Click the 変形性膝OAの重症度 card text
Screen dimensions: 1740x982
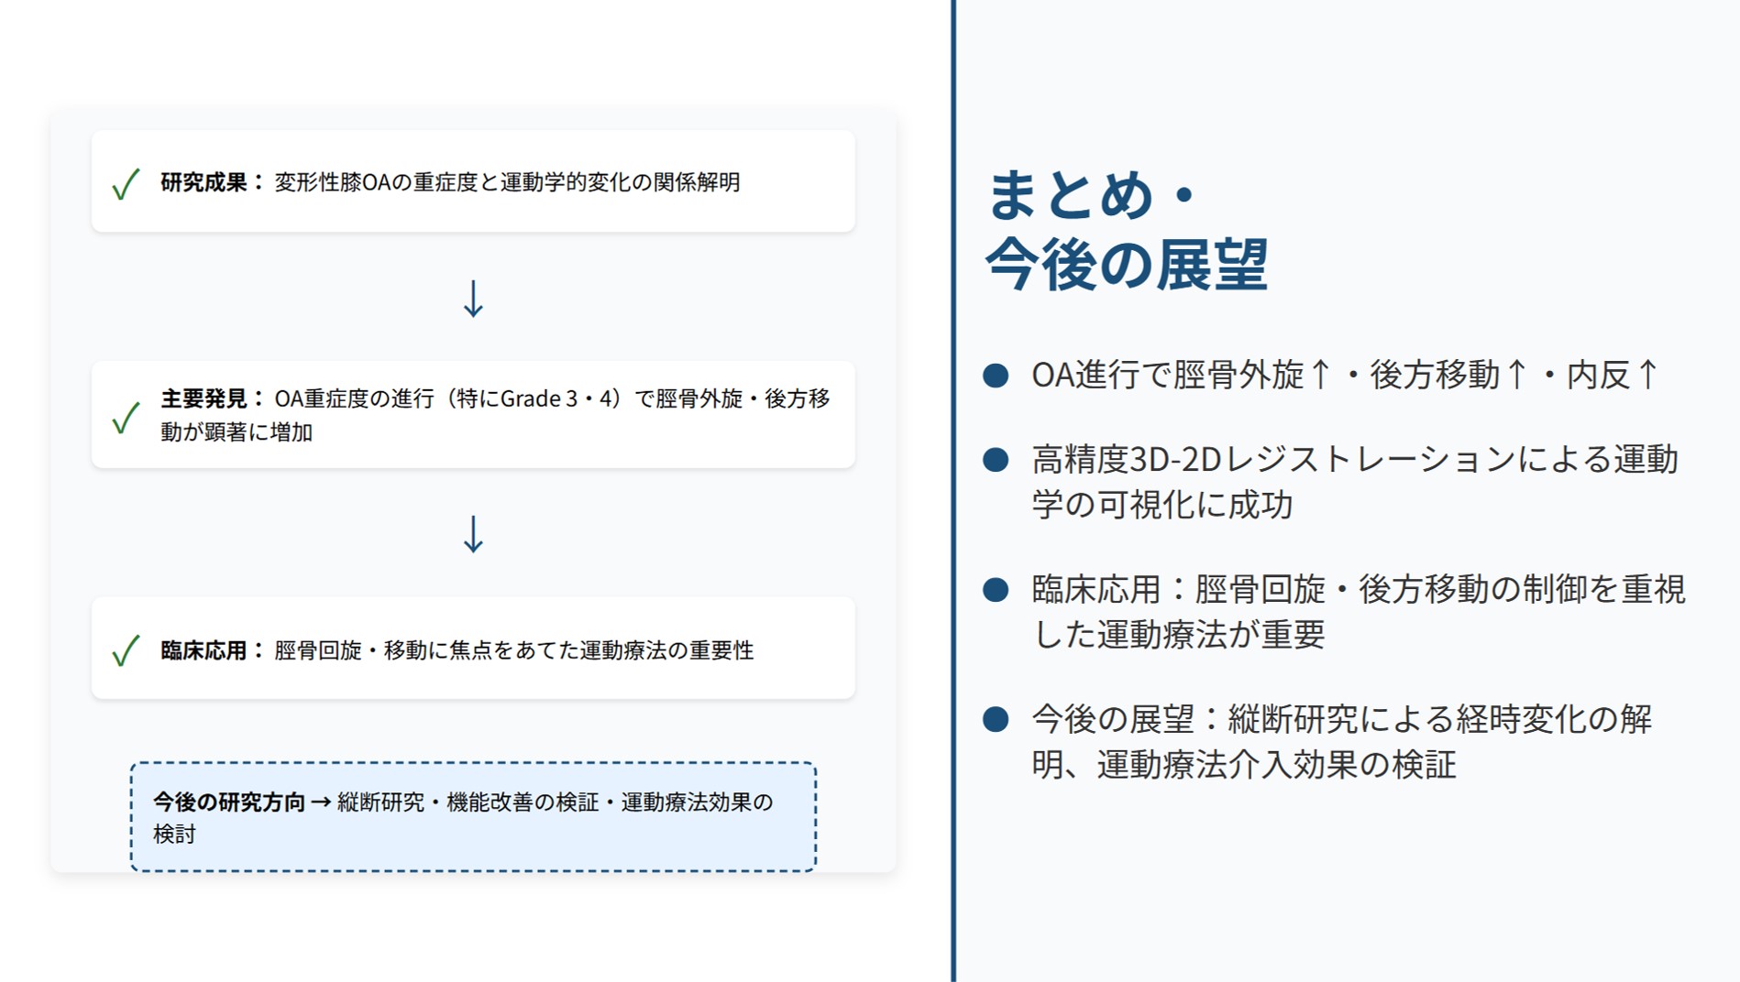coord(507,182)
